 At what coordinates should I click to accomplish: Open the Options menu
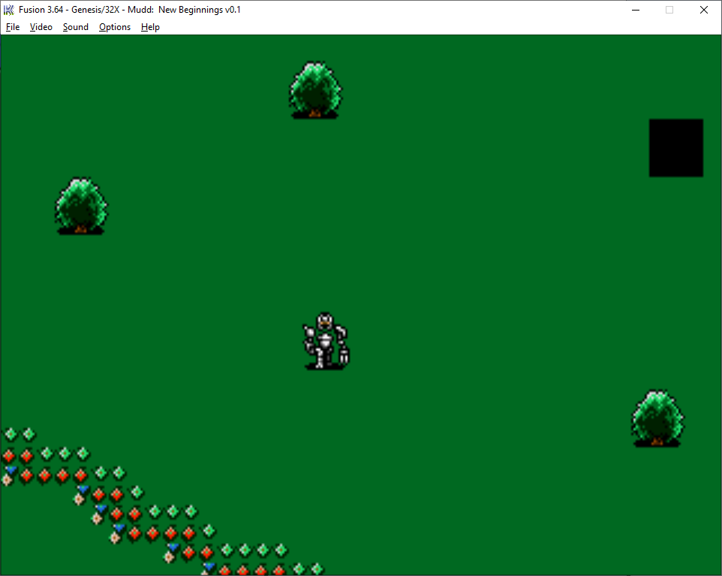[x=115, y=27]
